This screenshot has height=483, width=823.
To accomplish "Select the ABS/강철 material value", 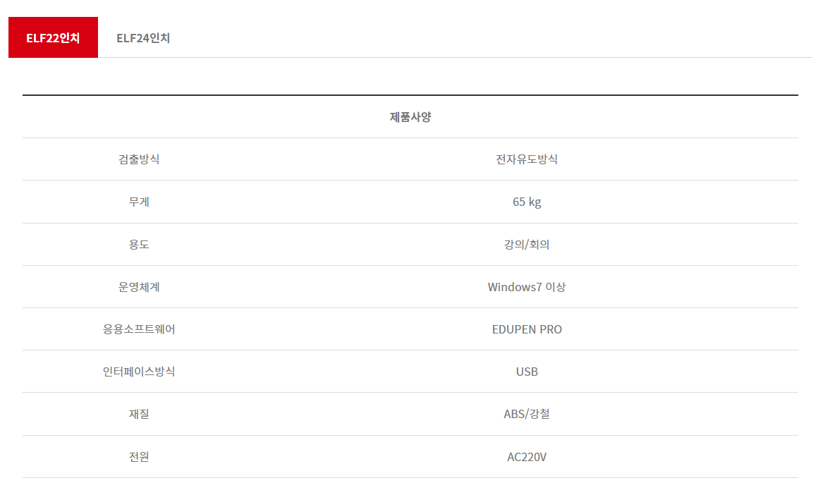I will tap(527, 414).
